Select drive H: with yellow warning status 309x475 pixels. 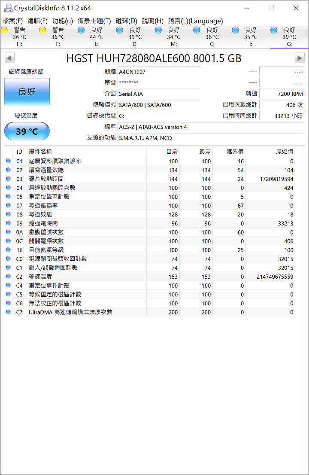click(19, 37)
